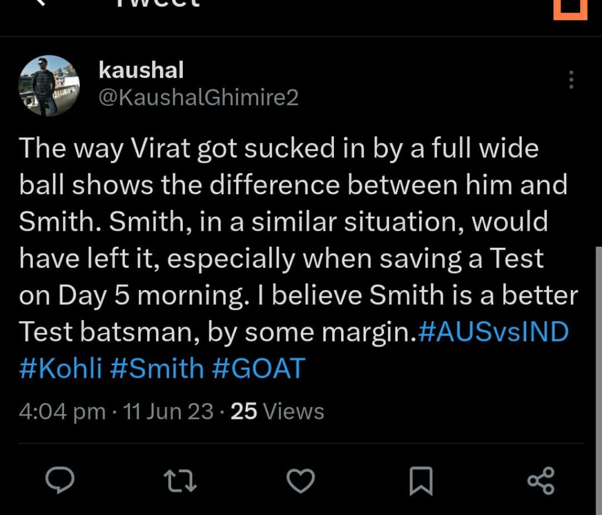Open the #Smith hashtag
This screenshot has width=602, height=515.
coord(157,369)
